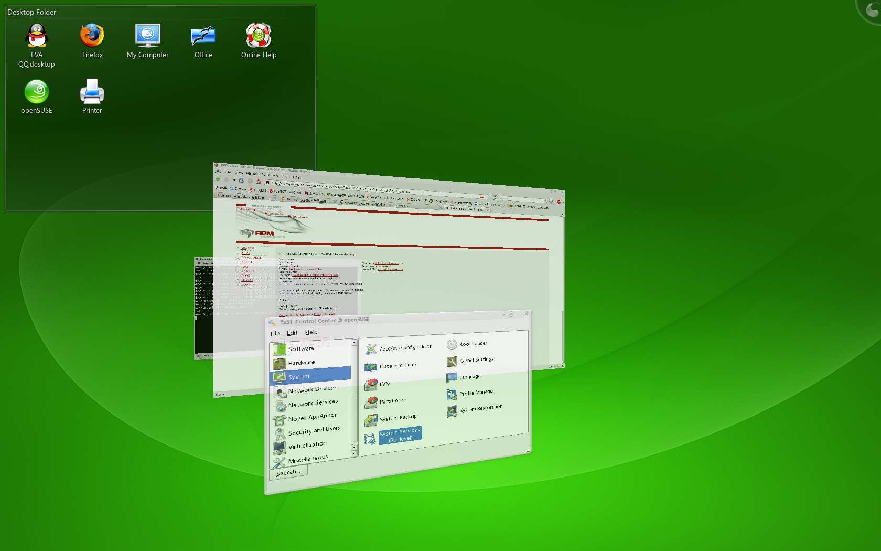Open the Language module in YaST
Viewport: 881px width, 551px height.
(x=464, y=377)
